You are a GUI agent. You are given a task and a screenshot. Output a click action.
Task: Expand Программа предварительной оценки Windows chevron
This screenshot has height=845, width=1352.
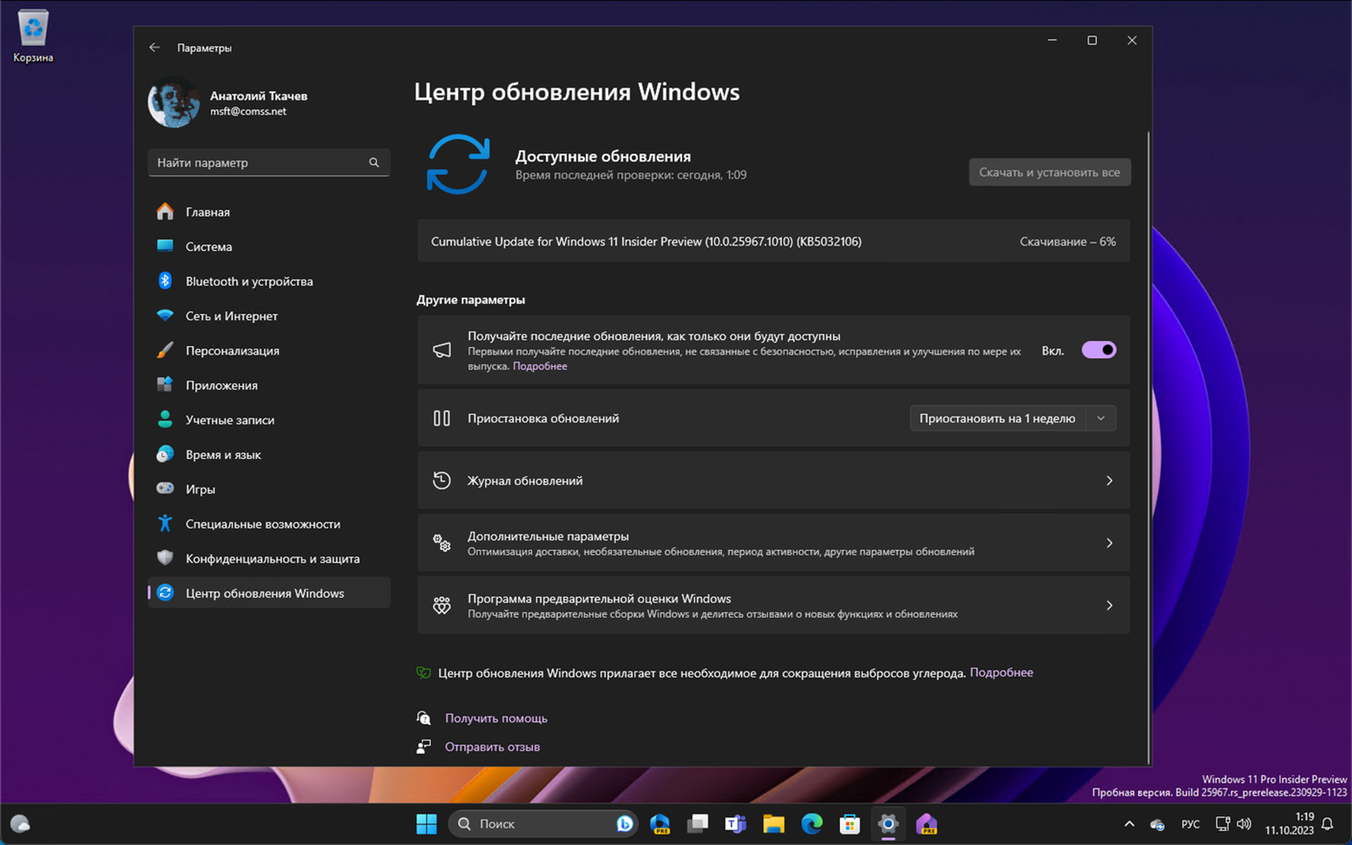pyautogui.click(x=1110, y=605)
